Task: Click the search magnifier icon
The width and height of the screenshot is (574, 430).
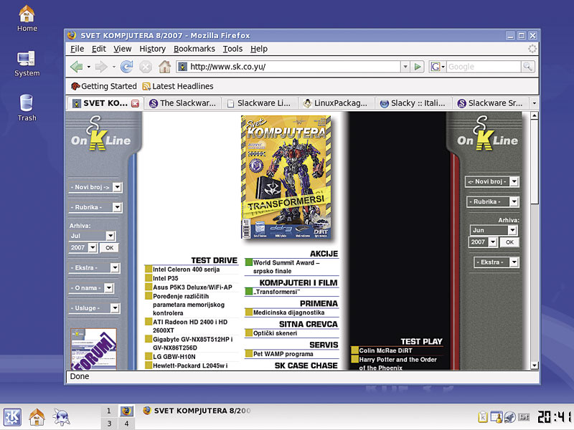Action: coord(527,67)
